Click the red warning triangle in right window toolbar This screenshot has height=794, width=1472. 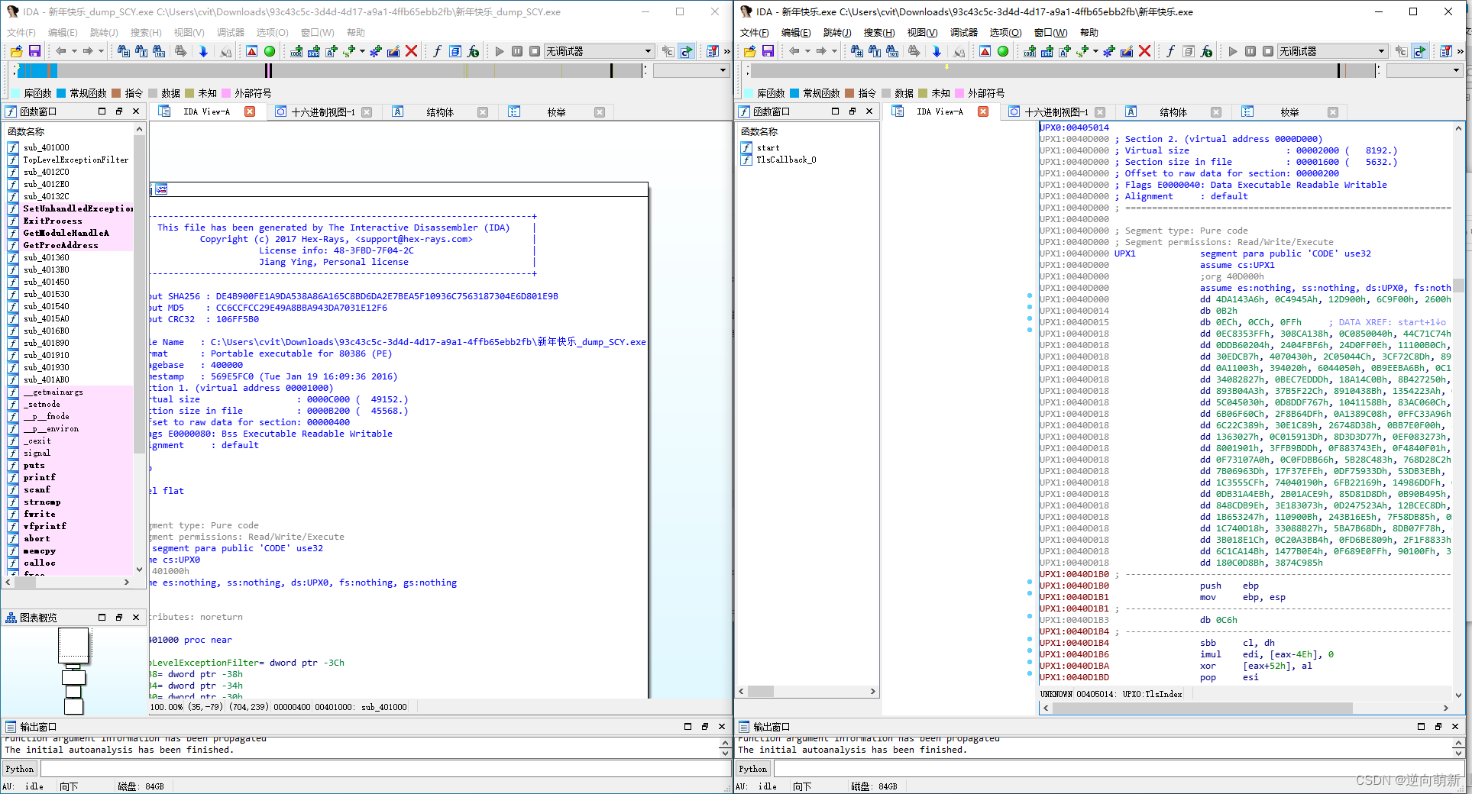pos(985,51)
